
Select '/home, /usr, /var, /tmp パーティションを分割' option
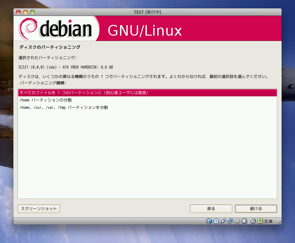(x=147, y=107)
